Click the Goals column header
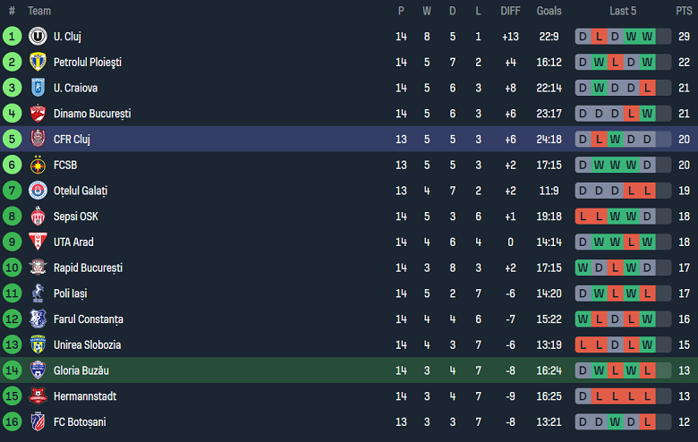 (x=549, y=11)
